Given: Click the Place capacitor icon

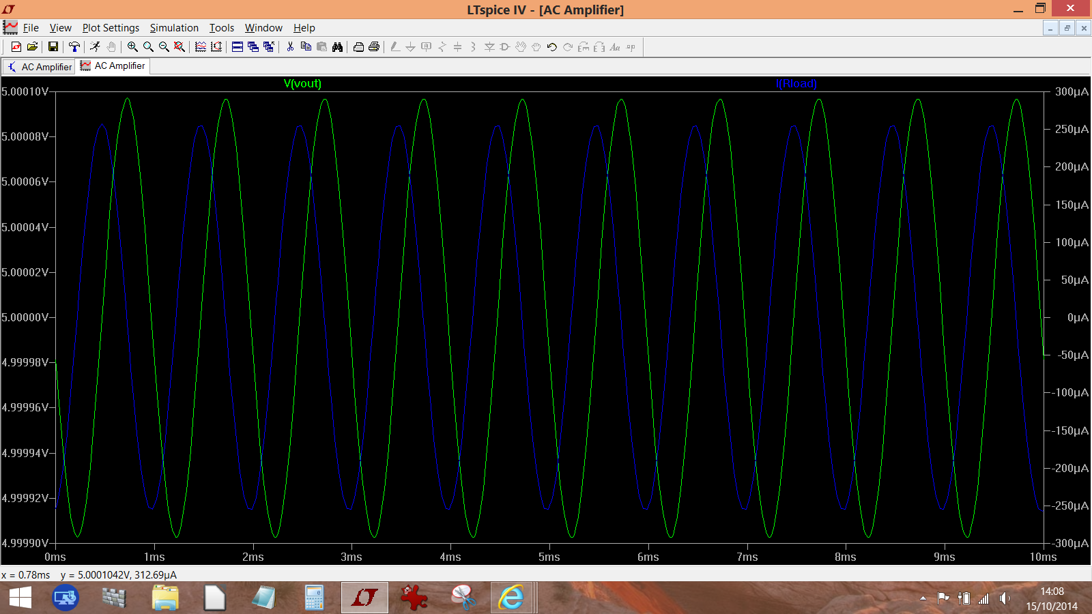Looking at the screenshot, I should [457, 47].
